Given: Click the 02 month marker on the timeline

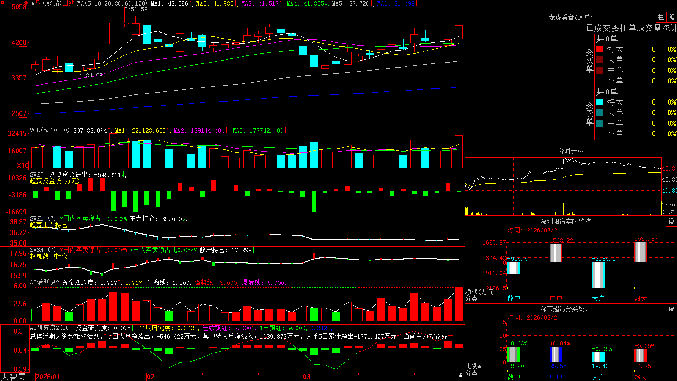Looking at the screenshot, I should click(151, 377).
